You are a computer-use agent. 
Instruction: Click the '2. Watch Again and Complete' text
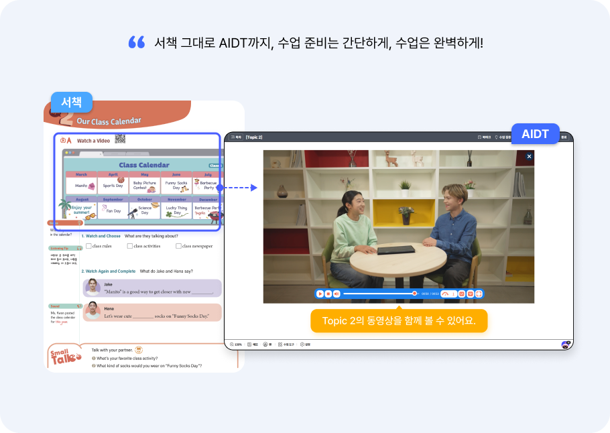(109, 271)
